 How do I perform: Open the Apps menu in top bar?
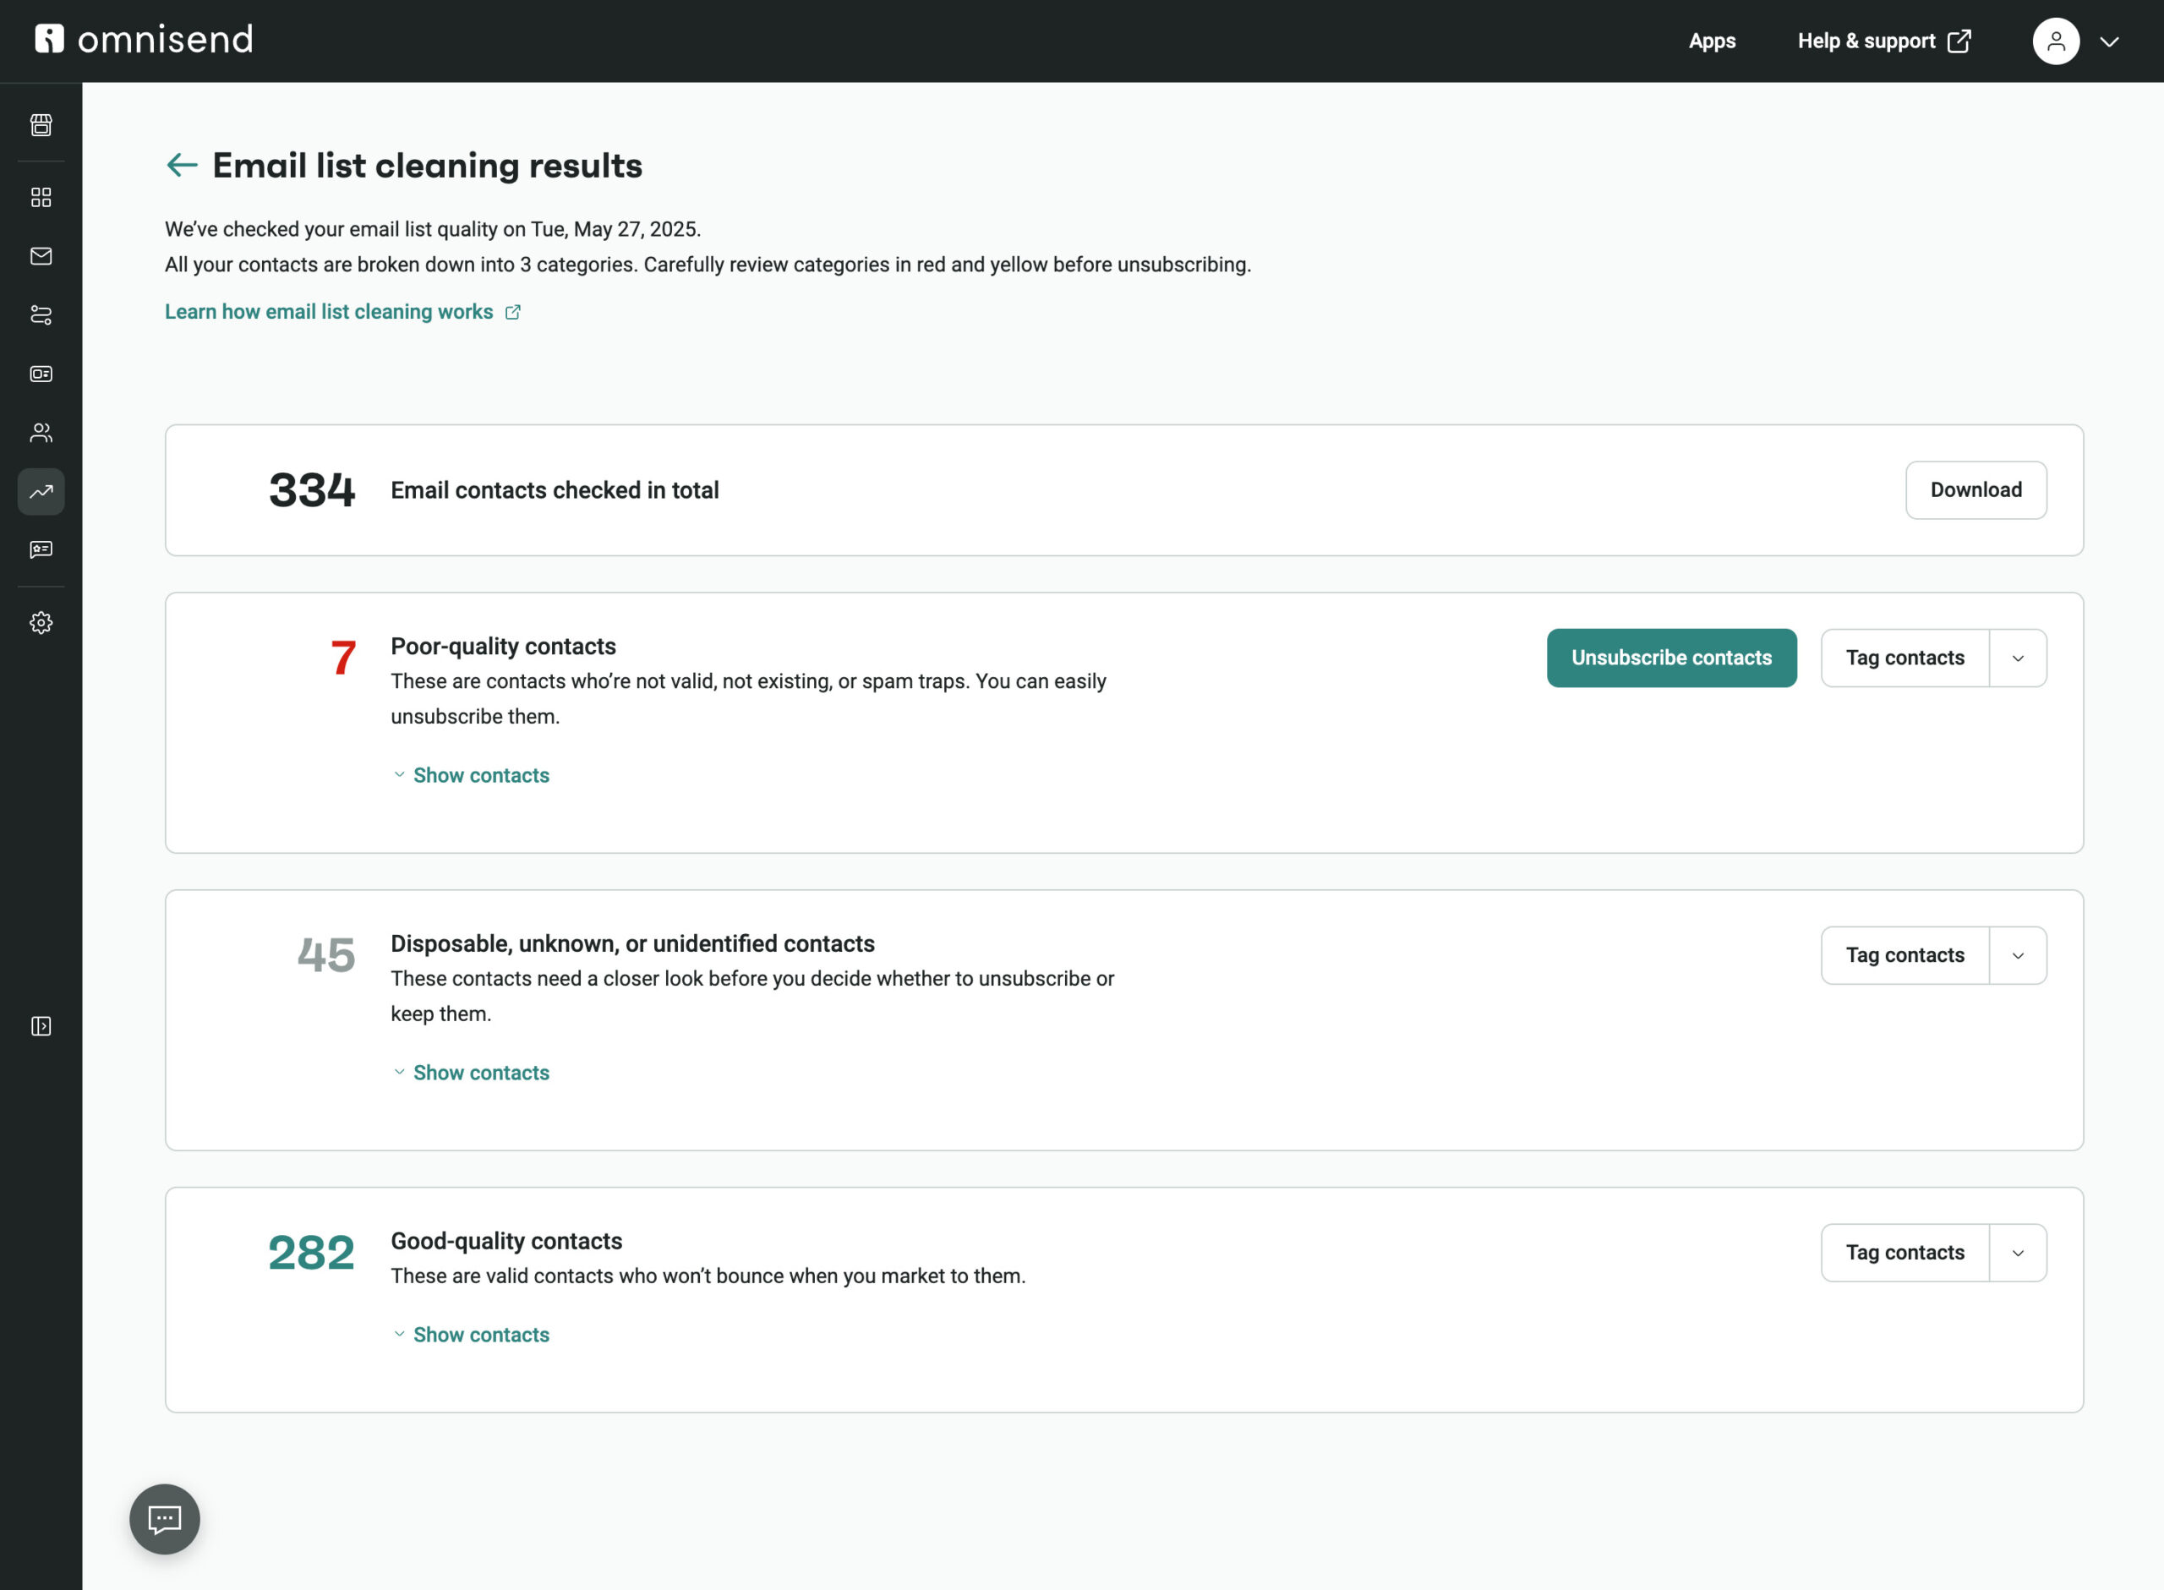click(x=1712, y=41)
